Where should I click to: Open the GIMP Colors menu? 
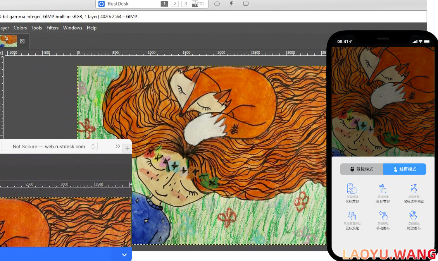(x=20, y=28)
